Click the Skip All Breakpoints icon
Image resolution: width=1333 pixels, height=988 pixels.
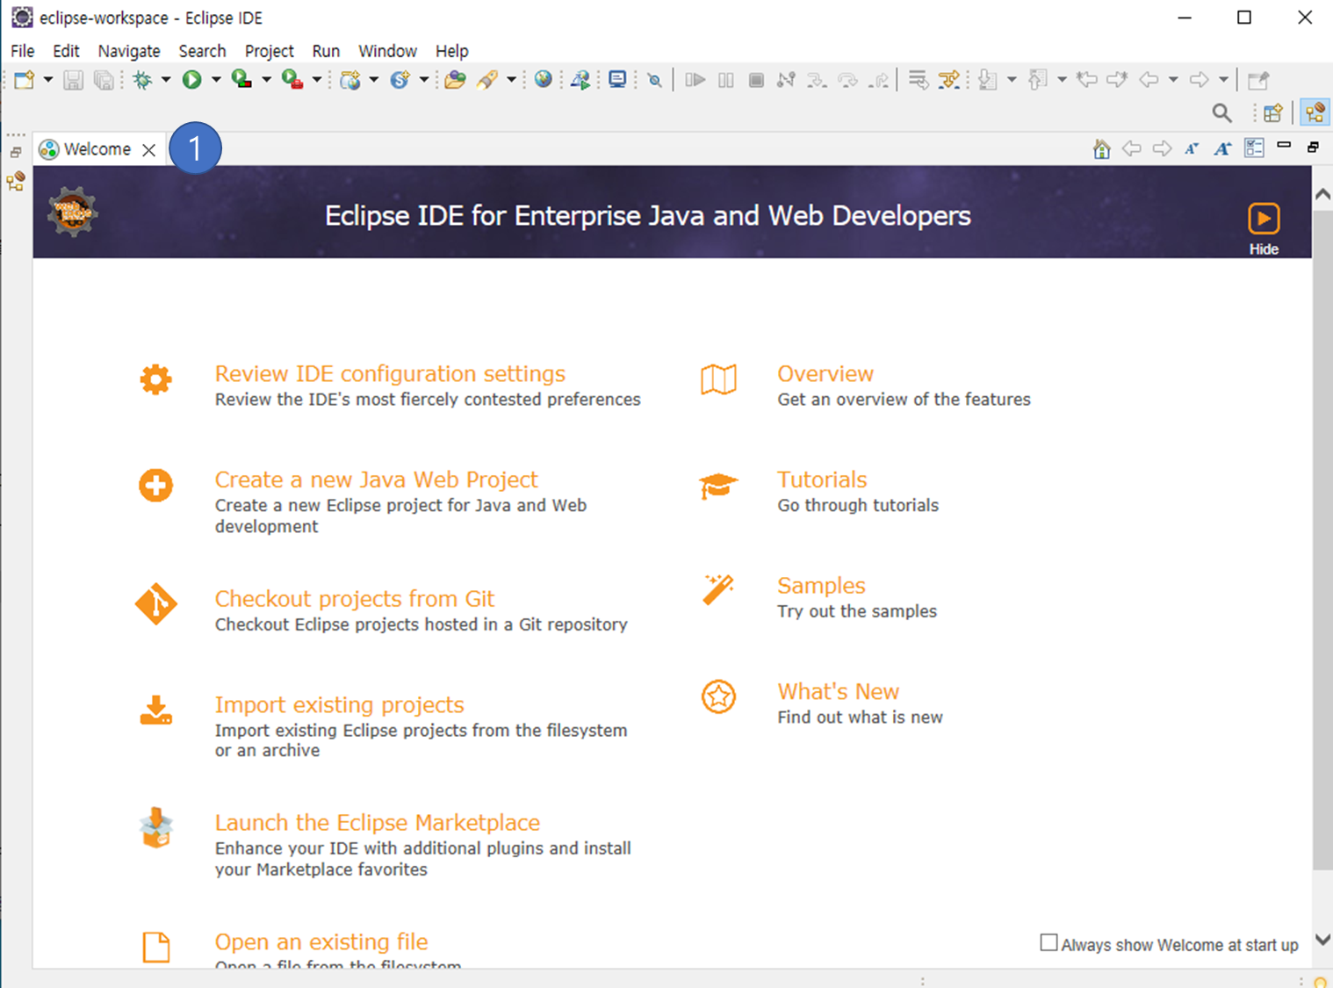pos(655,80)
